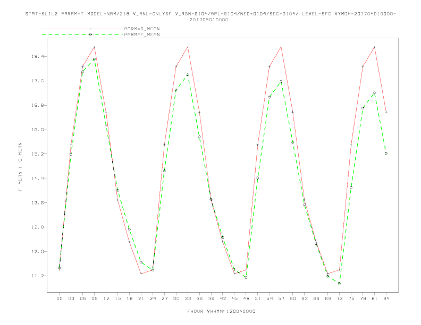
Task: Click the 12.8 y-axis tick label
Action: click(x=37, y=227)
